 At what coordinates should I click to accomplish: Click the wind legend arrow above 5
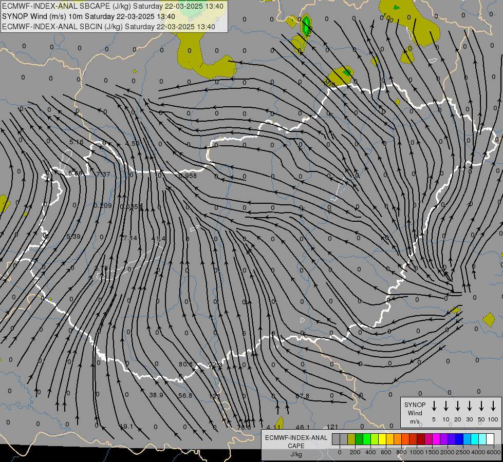click(x=434, y=406)
